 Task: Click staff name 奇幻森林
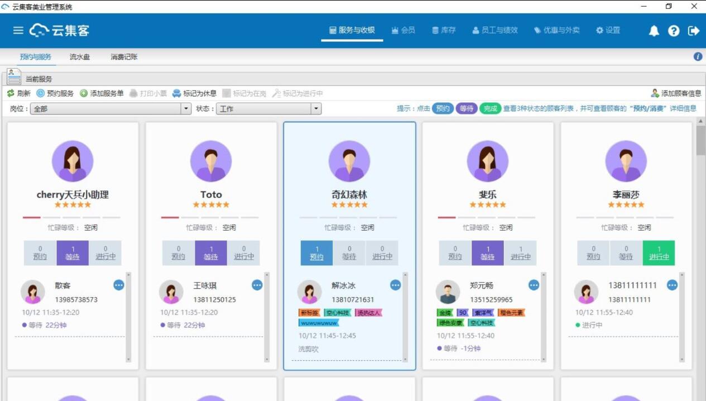pos(349,195)
